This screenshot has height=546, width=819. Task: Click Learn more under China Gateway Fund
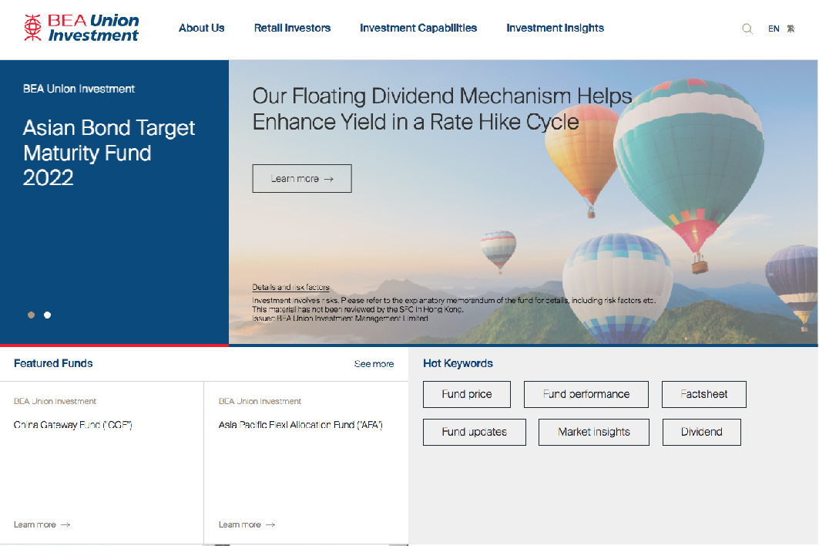pos(42,524)
